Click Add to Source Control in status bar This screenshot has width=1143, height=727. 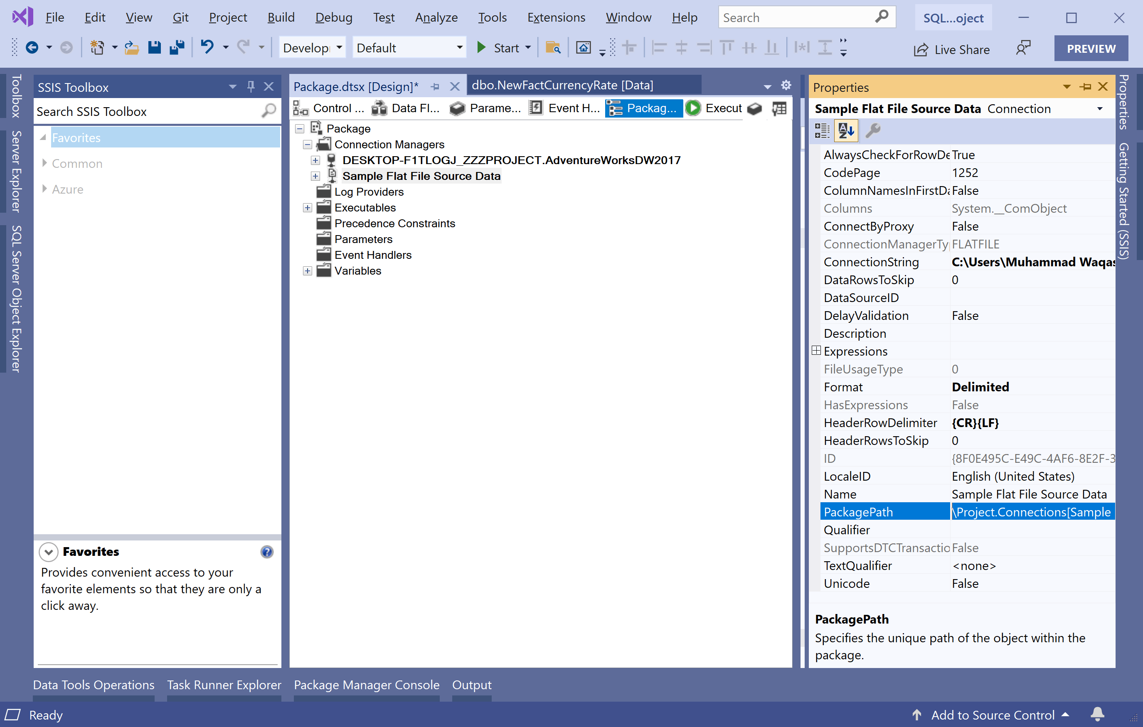993,715
